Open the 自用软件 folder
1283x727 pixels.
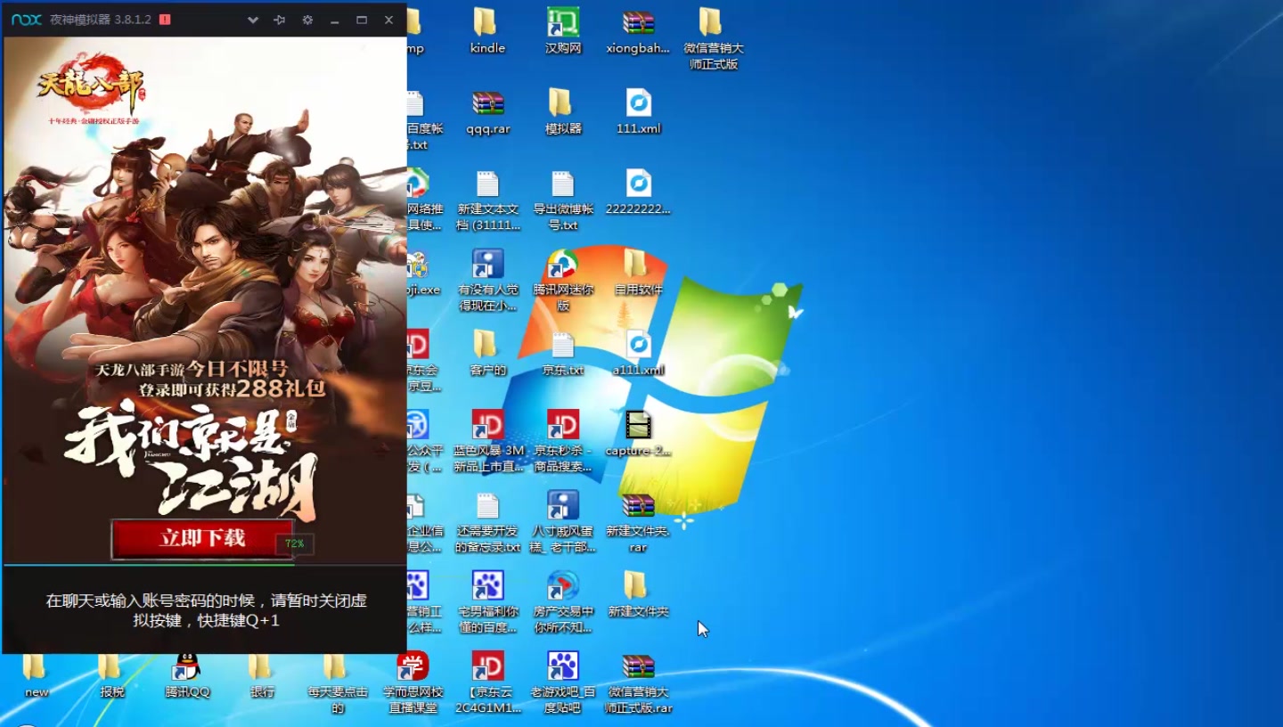pos(638,273)
